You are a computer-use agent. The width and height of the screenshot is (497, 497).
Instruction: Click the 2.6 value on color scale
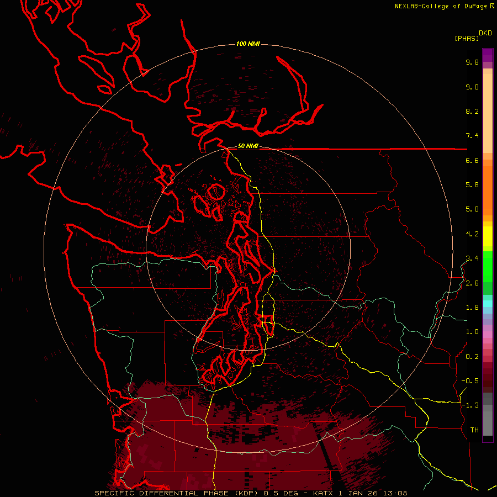(472, 283)
